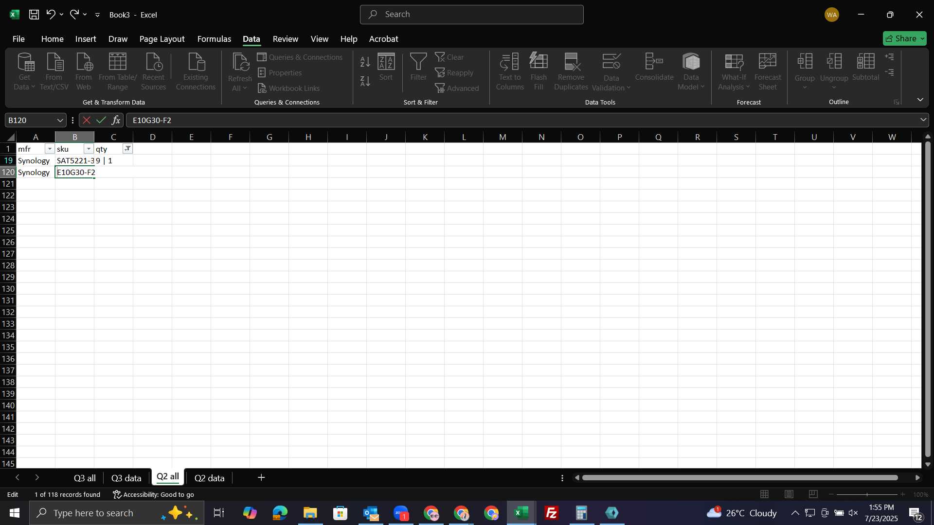The height and width of the screenshot is (525, 934).
Task: Open the filtered qty column dropdown
Action: (x=127, y=149)
